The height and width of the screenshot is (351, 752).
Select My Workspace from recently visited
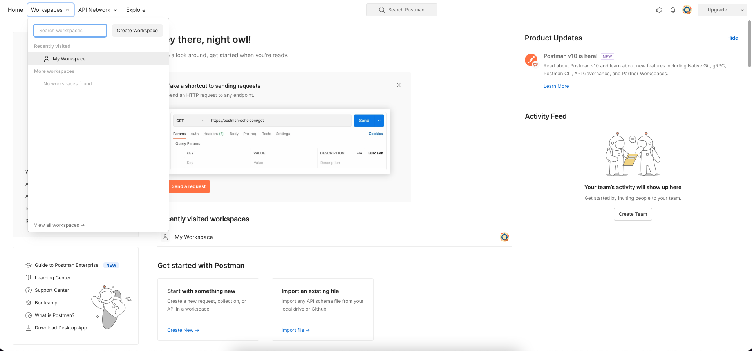(98, 59)
